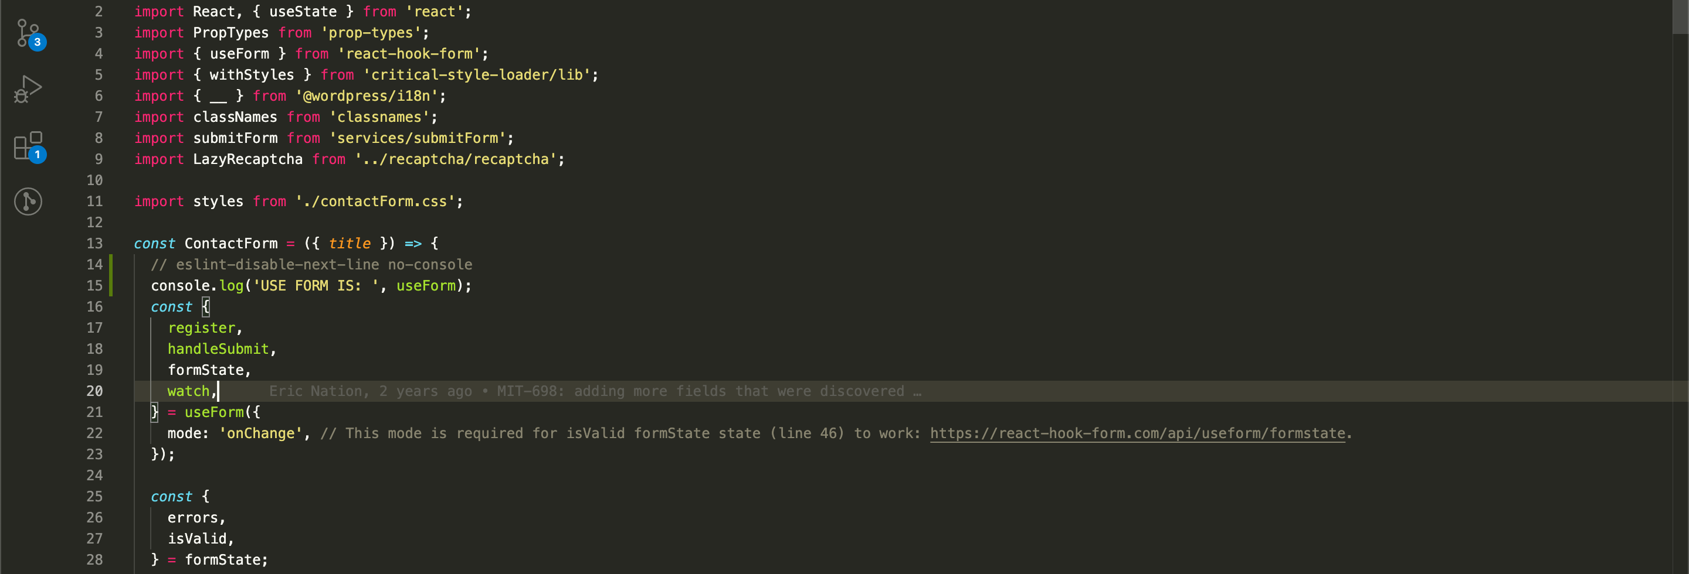The height and width of the screenshot is (574, 1689).
Task: Open the Run and Debug panel
Action: point(28,88)
